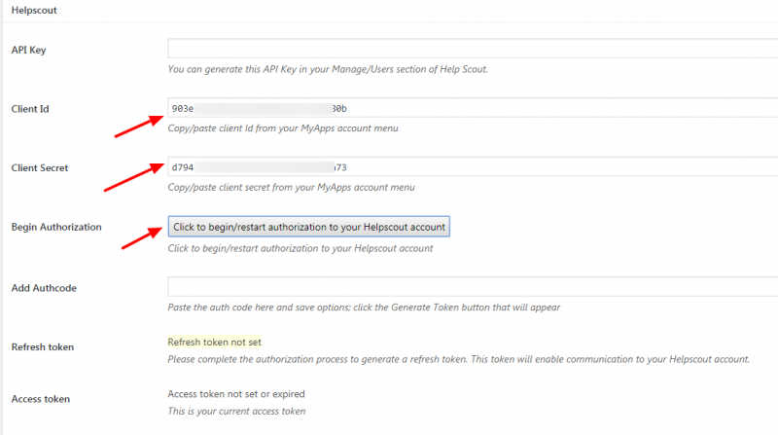This screenshot has width=778, height=435.
Task: Click the 'Helpscout' section heading
Action: 34,10
